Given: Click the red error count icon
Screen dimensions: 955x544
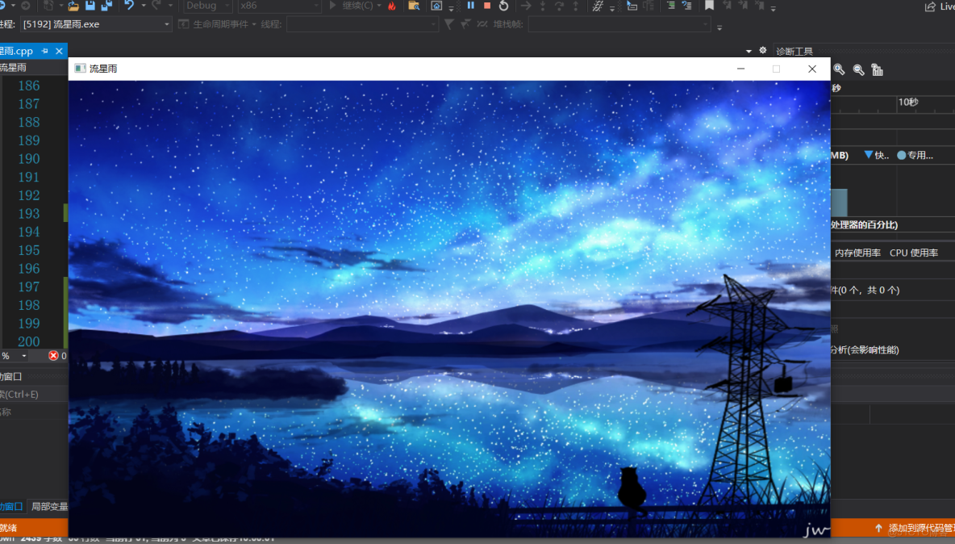Looking at the screenshot, I should [x=53, y=356].
